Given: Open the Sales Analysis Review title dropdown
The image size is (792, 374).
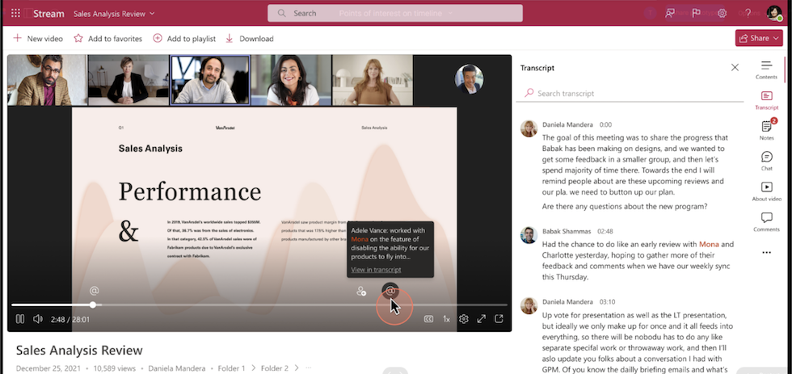Looking at the screenshot, I should pyautogui.click(x=114, y=14).
